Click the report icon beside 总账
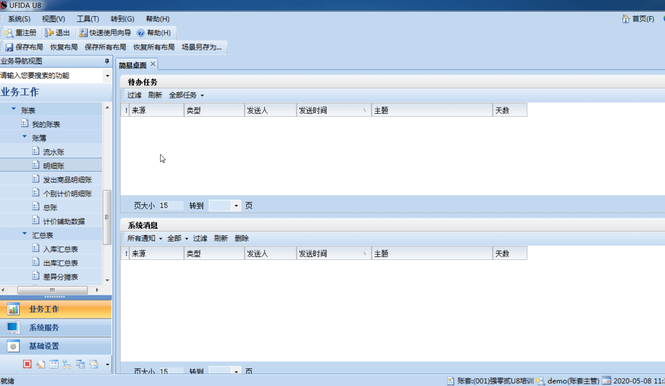 (x=36, y=207)
